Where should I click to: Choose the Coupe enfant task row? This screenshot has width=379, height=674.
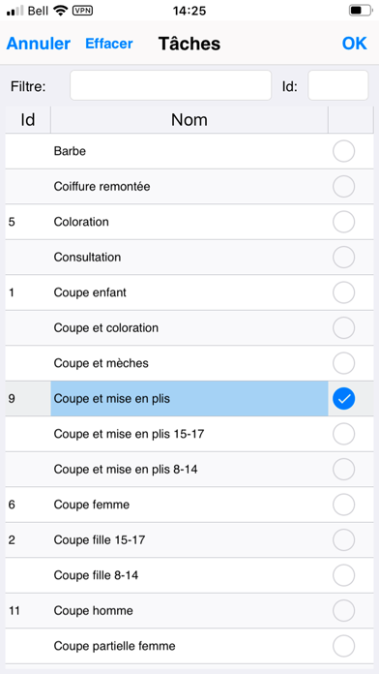[x=189, y=292]
